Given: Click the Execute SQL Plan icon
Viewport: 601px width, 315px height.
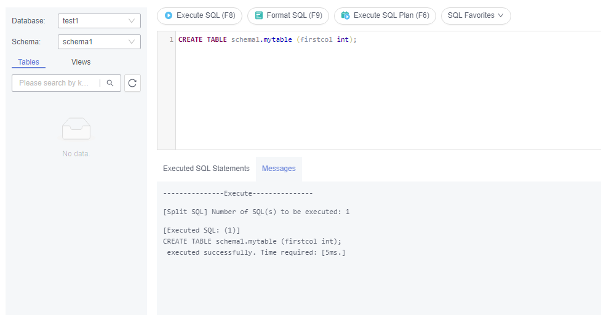Looking at the screenshot, I should (345, 15).
